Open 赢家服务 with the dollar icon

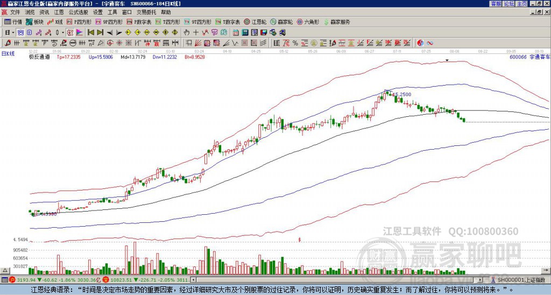click(337, 22)
